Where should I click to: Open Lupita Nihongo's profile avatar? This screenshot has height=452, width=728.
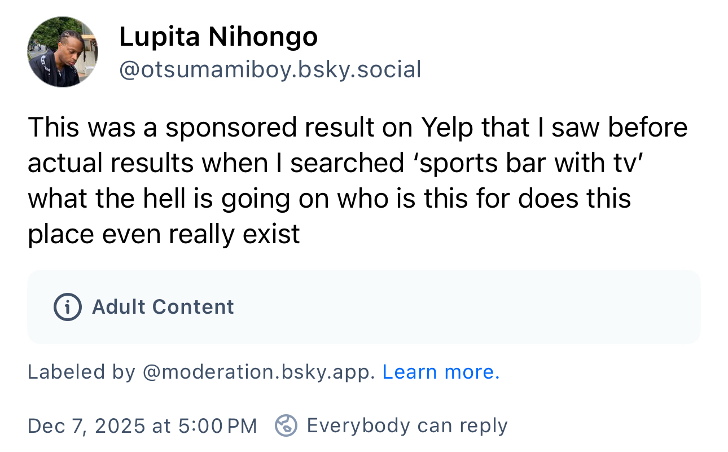pyautogui.click(x=62, y=52)
